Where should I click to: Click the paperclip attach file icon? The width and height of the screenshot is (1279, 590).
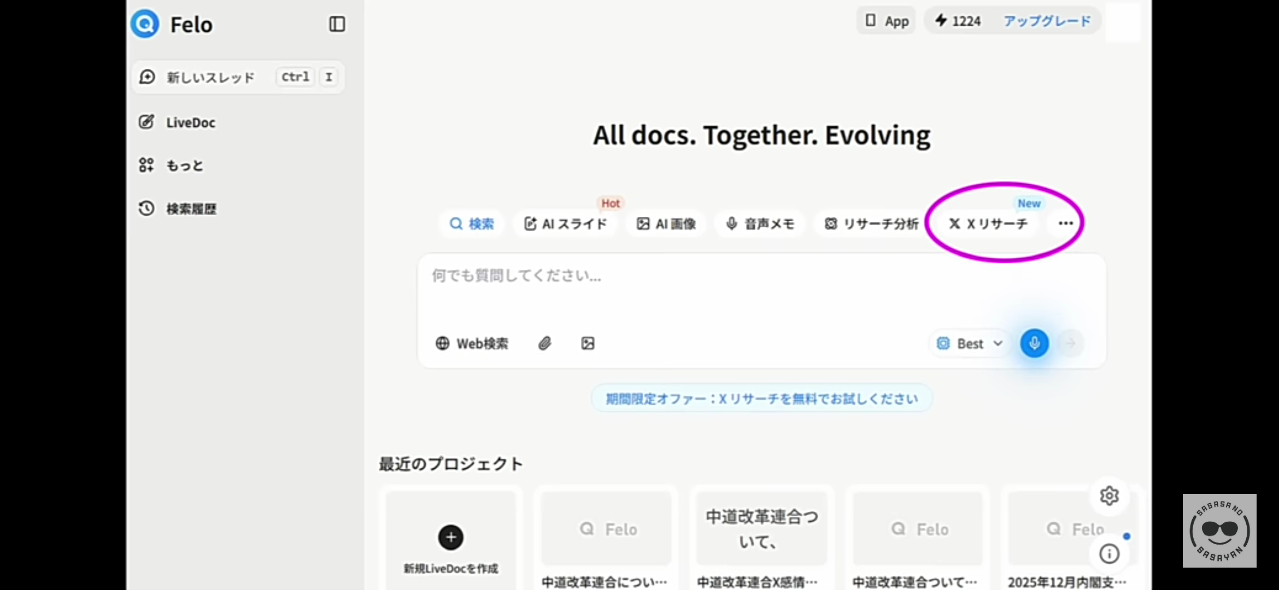pos(544,344)
